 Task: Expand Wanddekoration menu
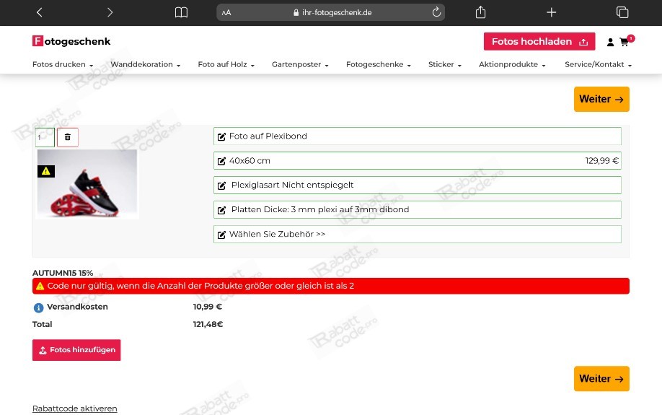pos(145,65)
